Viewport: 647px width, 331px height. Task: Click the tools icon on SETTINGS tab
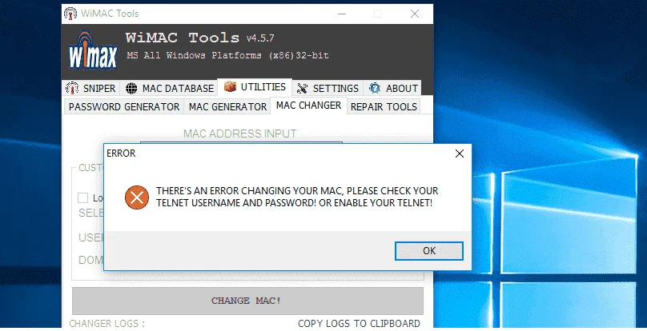point(302,88)
